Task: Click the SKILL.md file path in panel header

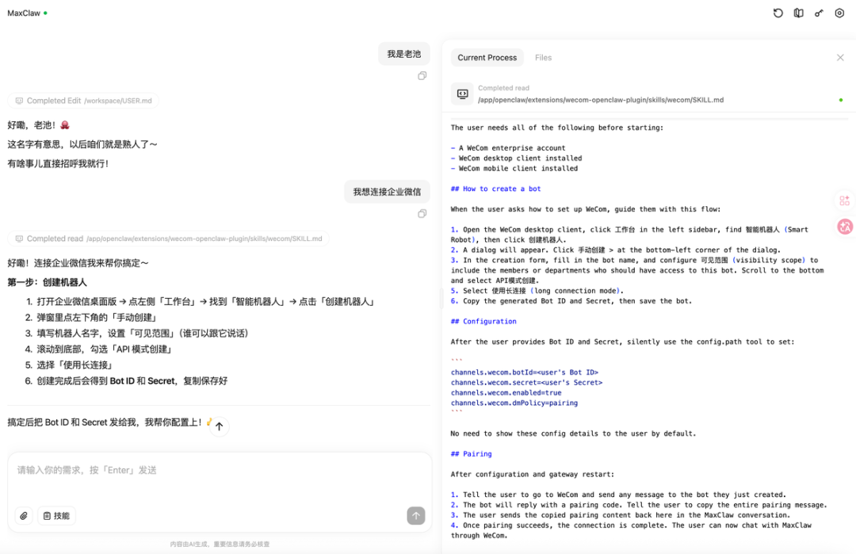Action: (x=601, y=100)
